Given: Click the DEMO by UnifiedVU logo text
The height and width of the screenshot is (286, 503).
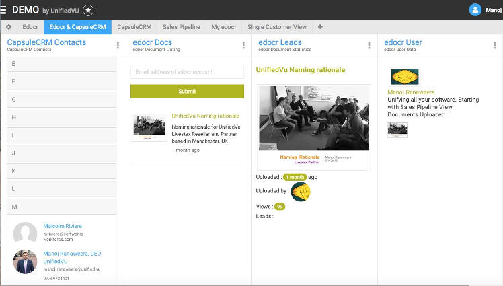Looking at the screenshot, I should (x=45, y=10).
